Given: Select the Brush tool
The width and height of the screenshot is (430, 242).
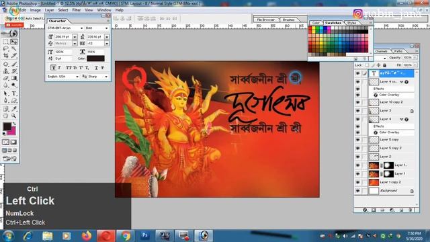Looking at the screenshot, I should click(13, 65).
